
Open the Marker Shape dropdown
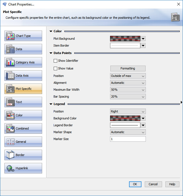click(128, 132)
